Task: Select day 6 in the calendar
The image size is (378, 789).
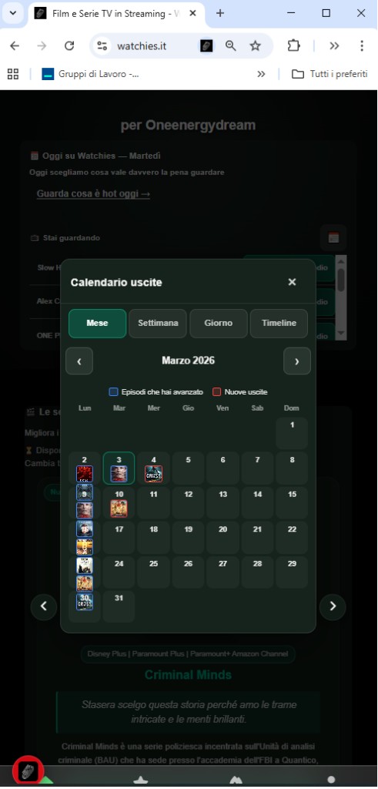Action: [x=222, y=468]
